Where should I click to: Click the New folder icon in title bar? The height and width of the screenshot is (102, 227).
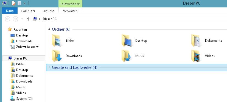tap(19, 3)
